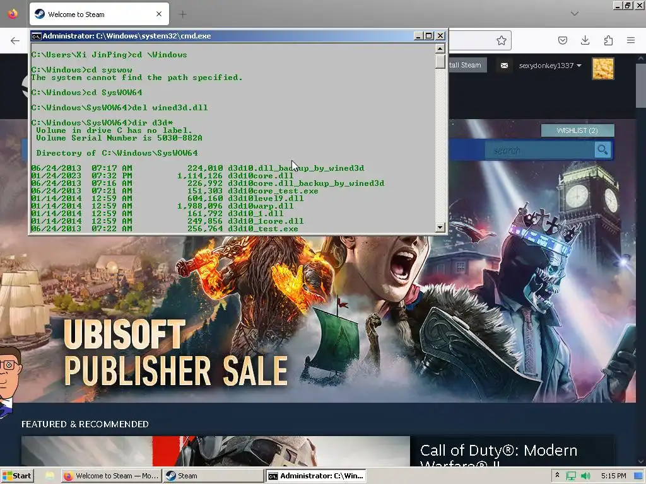Open the Steam notifications envelope icon
646x484 pixels.
tap(504, 66)
